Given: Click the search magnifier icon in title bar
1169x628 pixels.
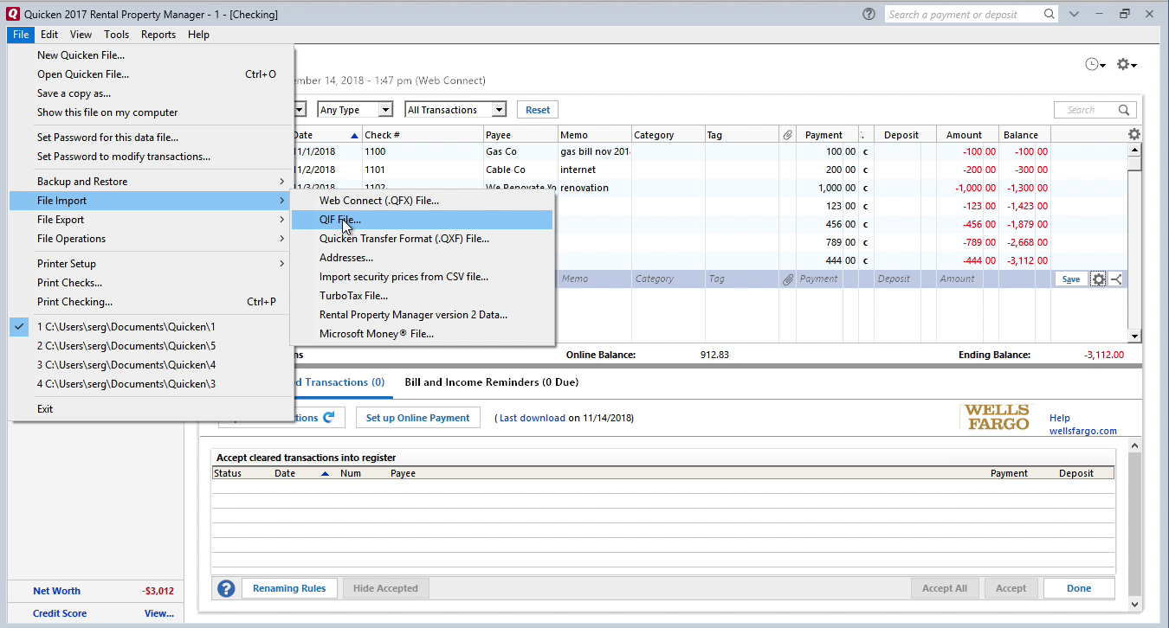Looking at the screenshot, I should (1049, 15).
